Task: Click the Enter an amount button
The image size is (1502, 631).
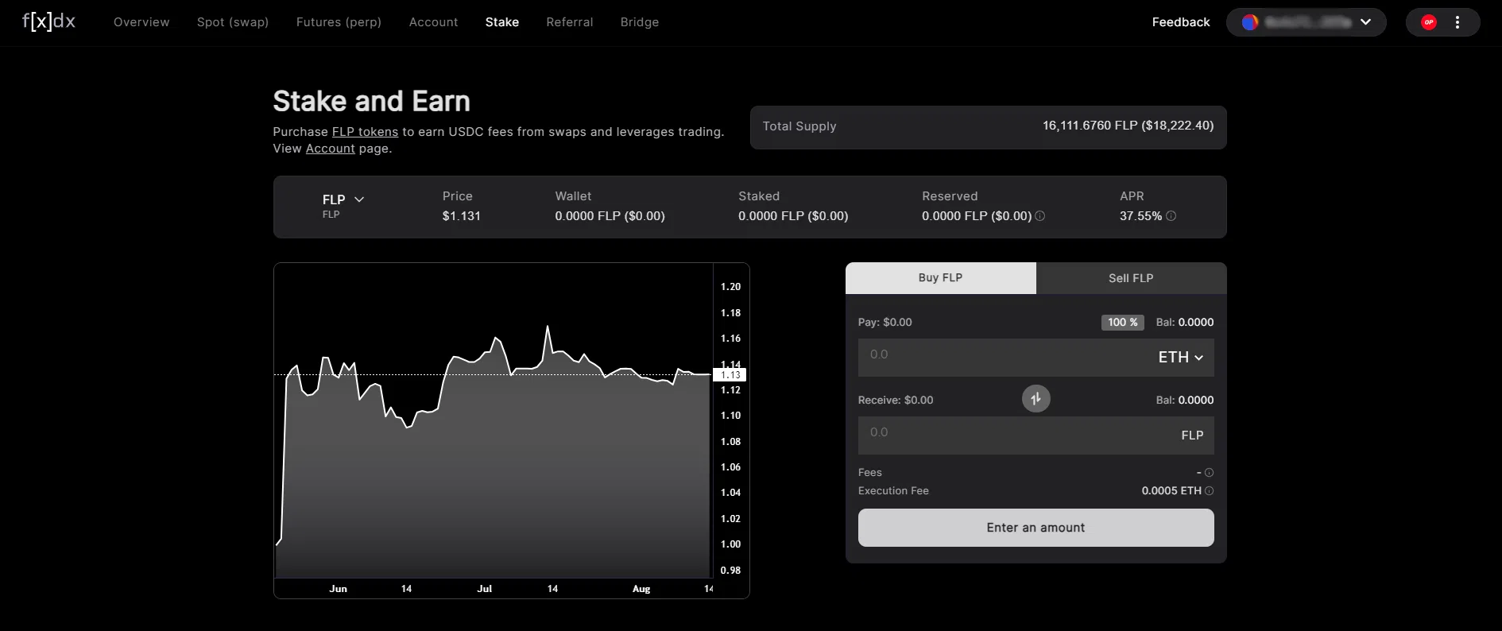Action: click(x=1036, y=528)
